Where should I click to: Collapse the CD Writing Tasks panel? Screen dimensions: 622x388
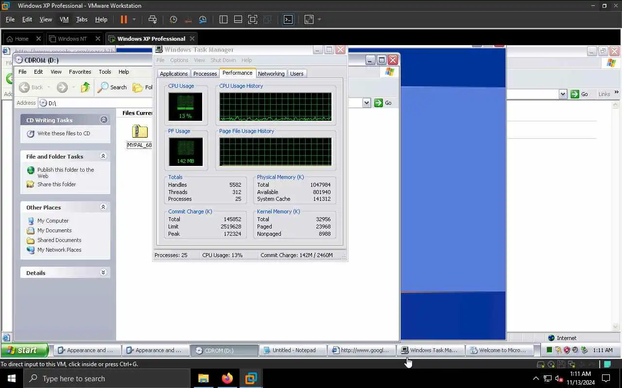pyautogui.click(x=104, y=120)
